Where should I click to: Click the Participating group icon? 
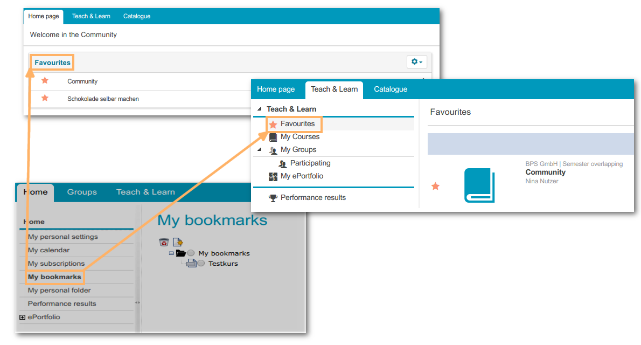(x=283, y=163)
